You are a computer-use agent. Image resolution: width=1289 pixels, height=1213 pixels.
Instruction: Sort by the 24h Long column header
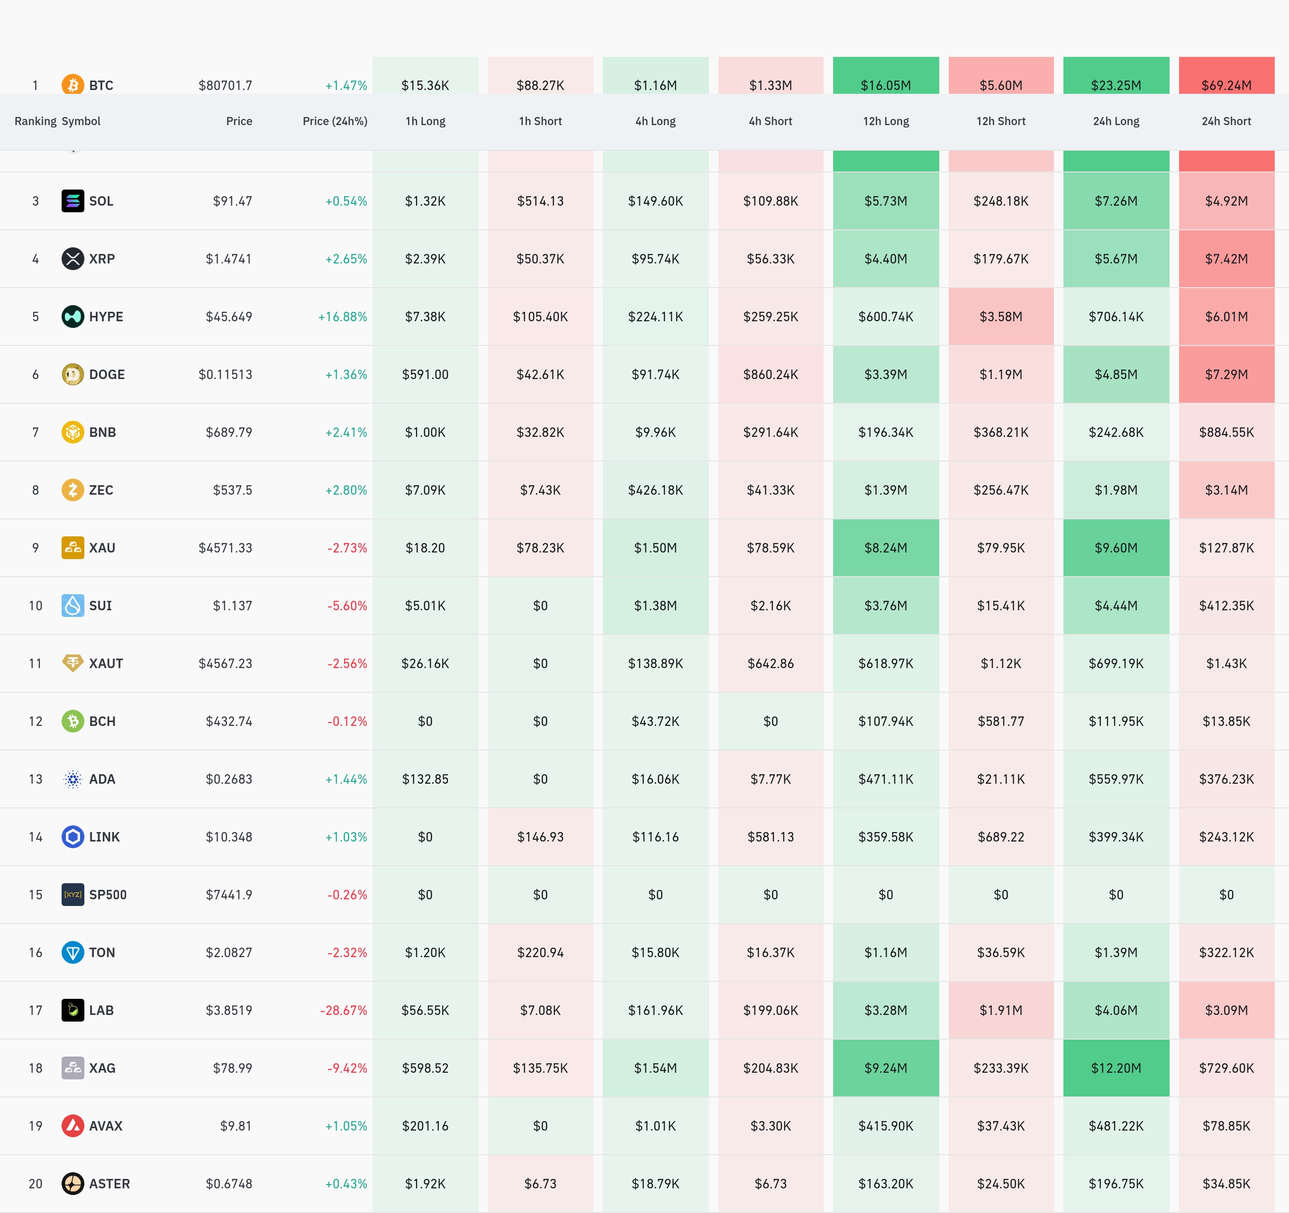pyautogui.click(x=1116, y=121)
